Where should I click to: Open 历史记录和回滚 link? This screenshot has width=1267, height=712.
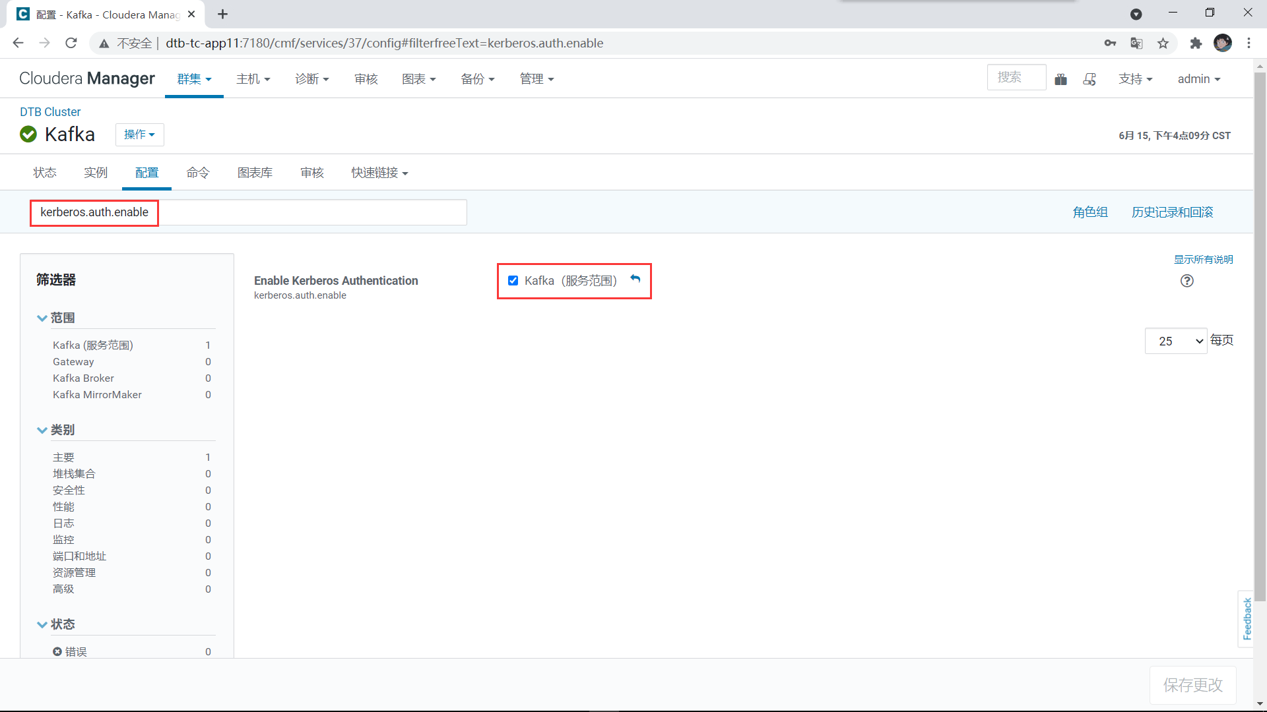pyautogui.click(x=1172, y=212)
